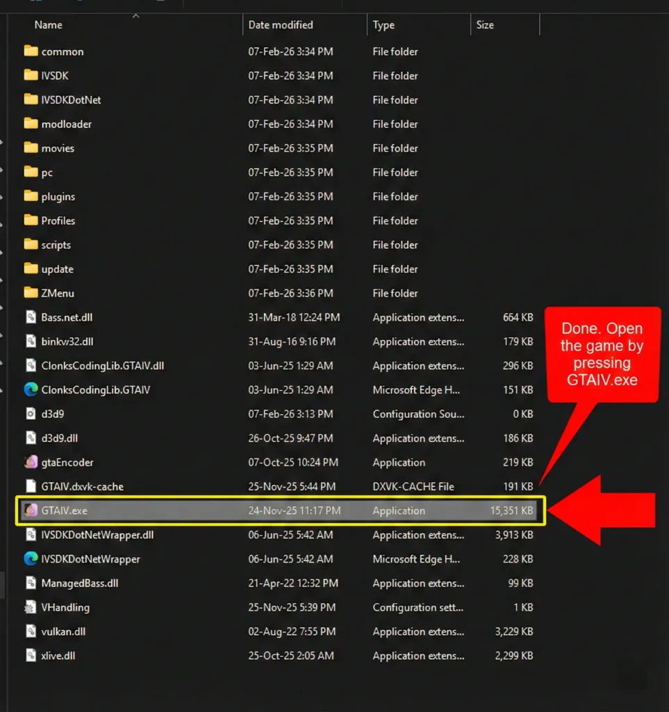Click the VHandling configuration settings icon

[31, 607]
